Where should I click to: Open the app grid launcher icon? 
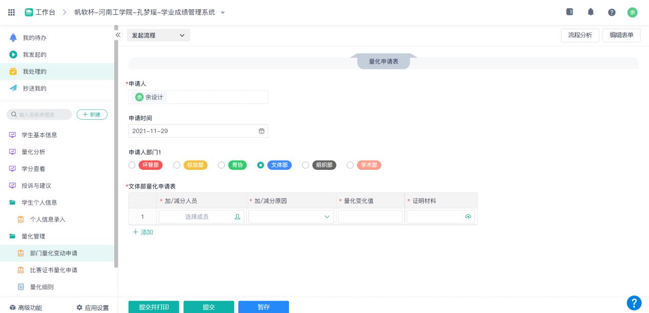click(11, 12)
